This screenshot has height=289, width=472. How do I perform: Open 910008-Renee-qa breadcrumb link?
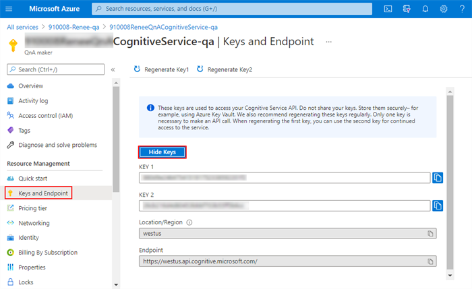click(x=73, y=27)
